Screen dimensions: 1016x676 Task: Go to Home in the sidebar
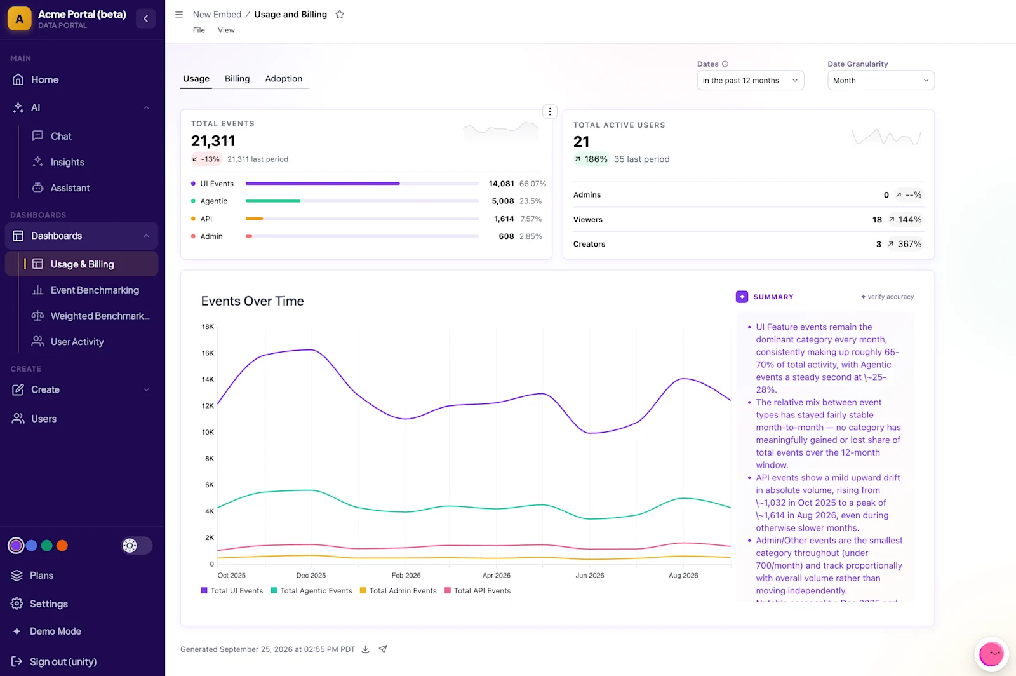[x=83, y=79]
